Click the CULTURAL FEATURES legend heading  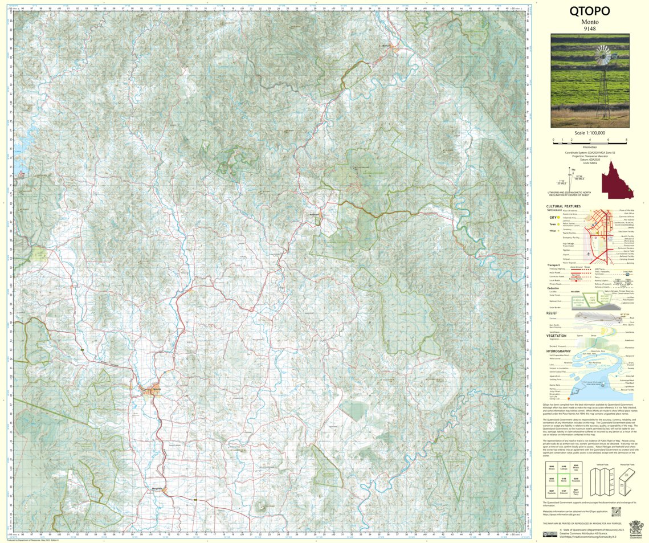[564, 206]
